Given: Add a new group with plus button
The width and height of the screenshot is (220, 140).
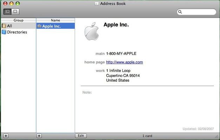Looking at the screenshot, I should [6, 136].
